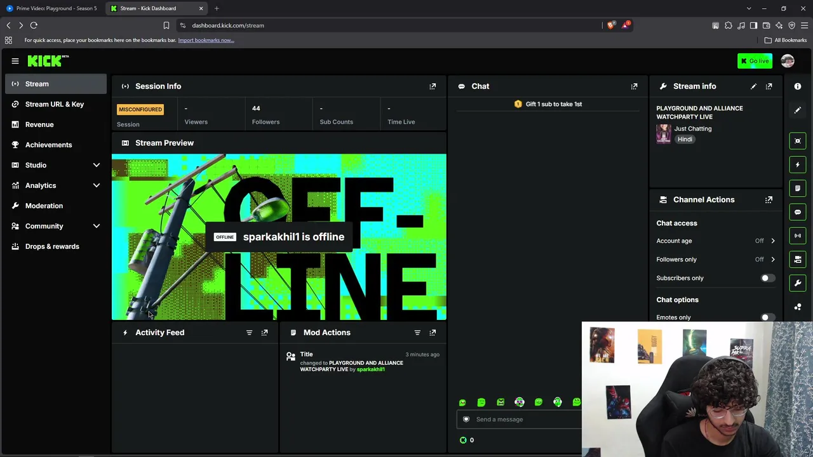Viewport: 813px width, 457px height.
Task: Open the browser main menu
Action: coord(804,25)
